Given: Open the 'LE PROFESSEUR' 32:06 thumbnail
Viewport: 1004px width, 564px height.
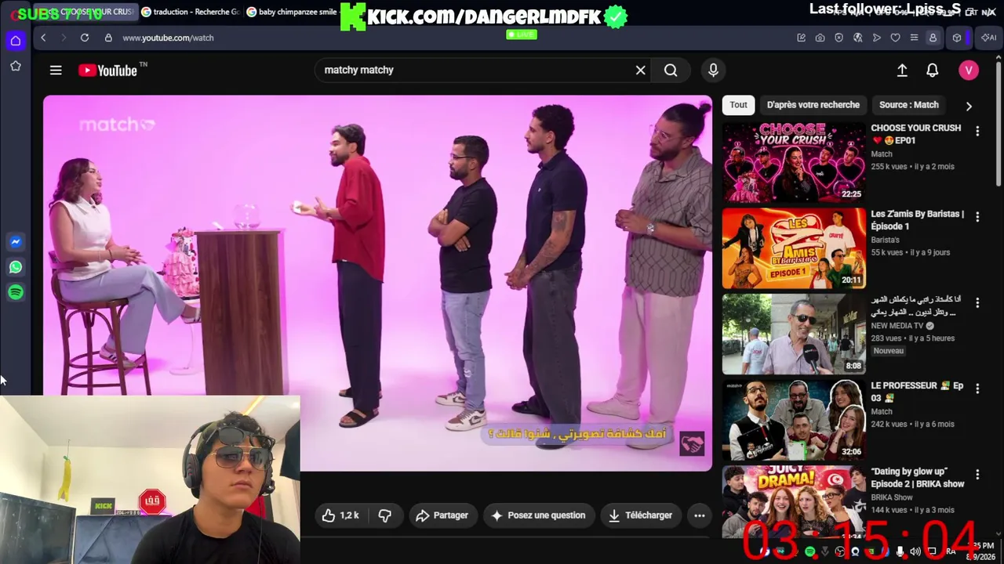Looking at the screenshot, I should [x=794, y=420].
